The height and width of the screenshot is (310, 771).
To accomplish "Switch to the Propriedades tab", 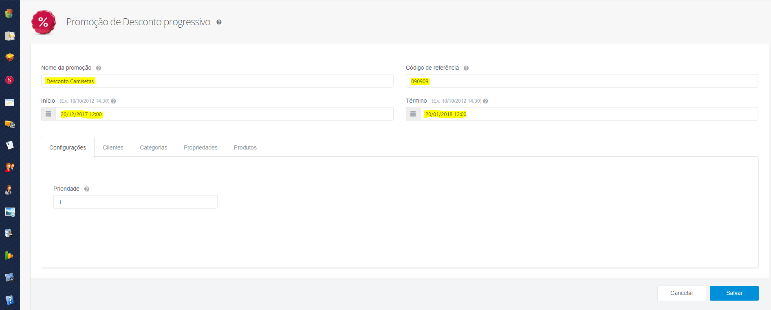I will coord(200,147).
